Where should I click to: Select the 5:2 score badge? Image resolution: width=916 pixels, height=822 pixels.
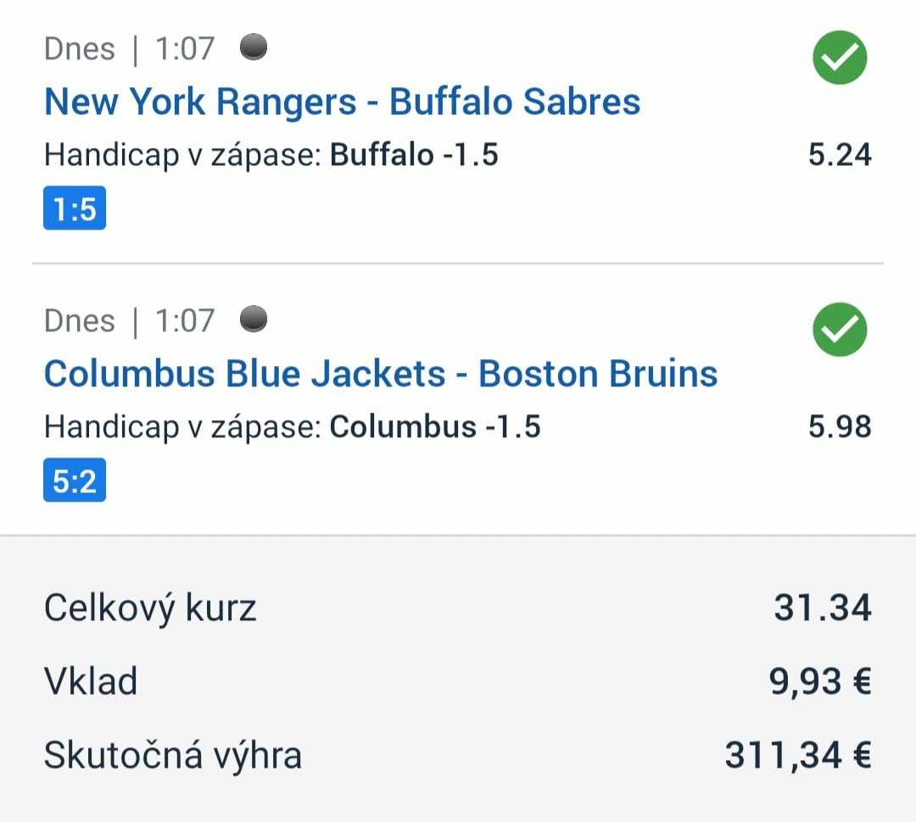(x=75, y=480)
